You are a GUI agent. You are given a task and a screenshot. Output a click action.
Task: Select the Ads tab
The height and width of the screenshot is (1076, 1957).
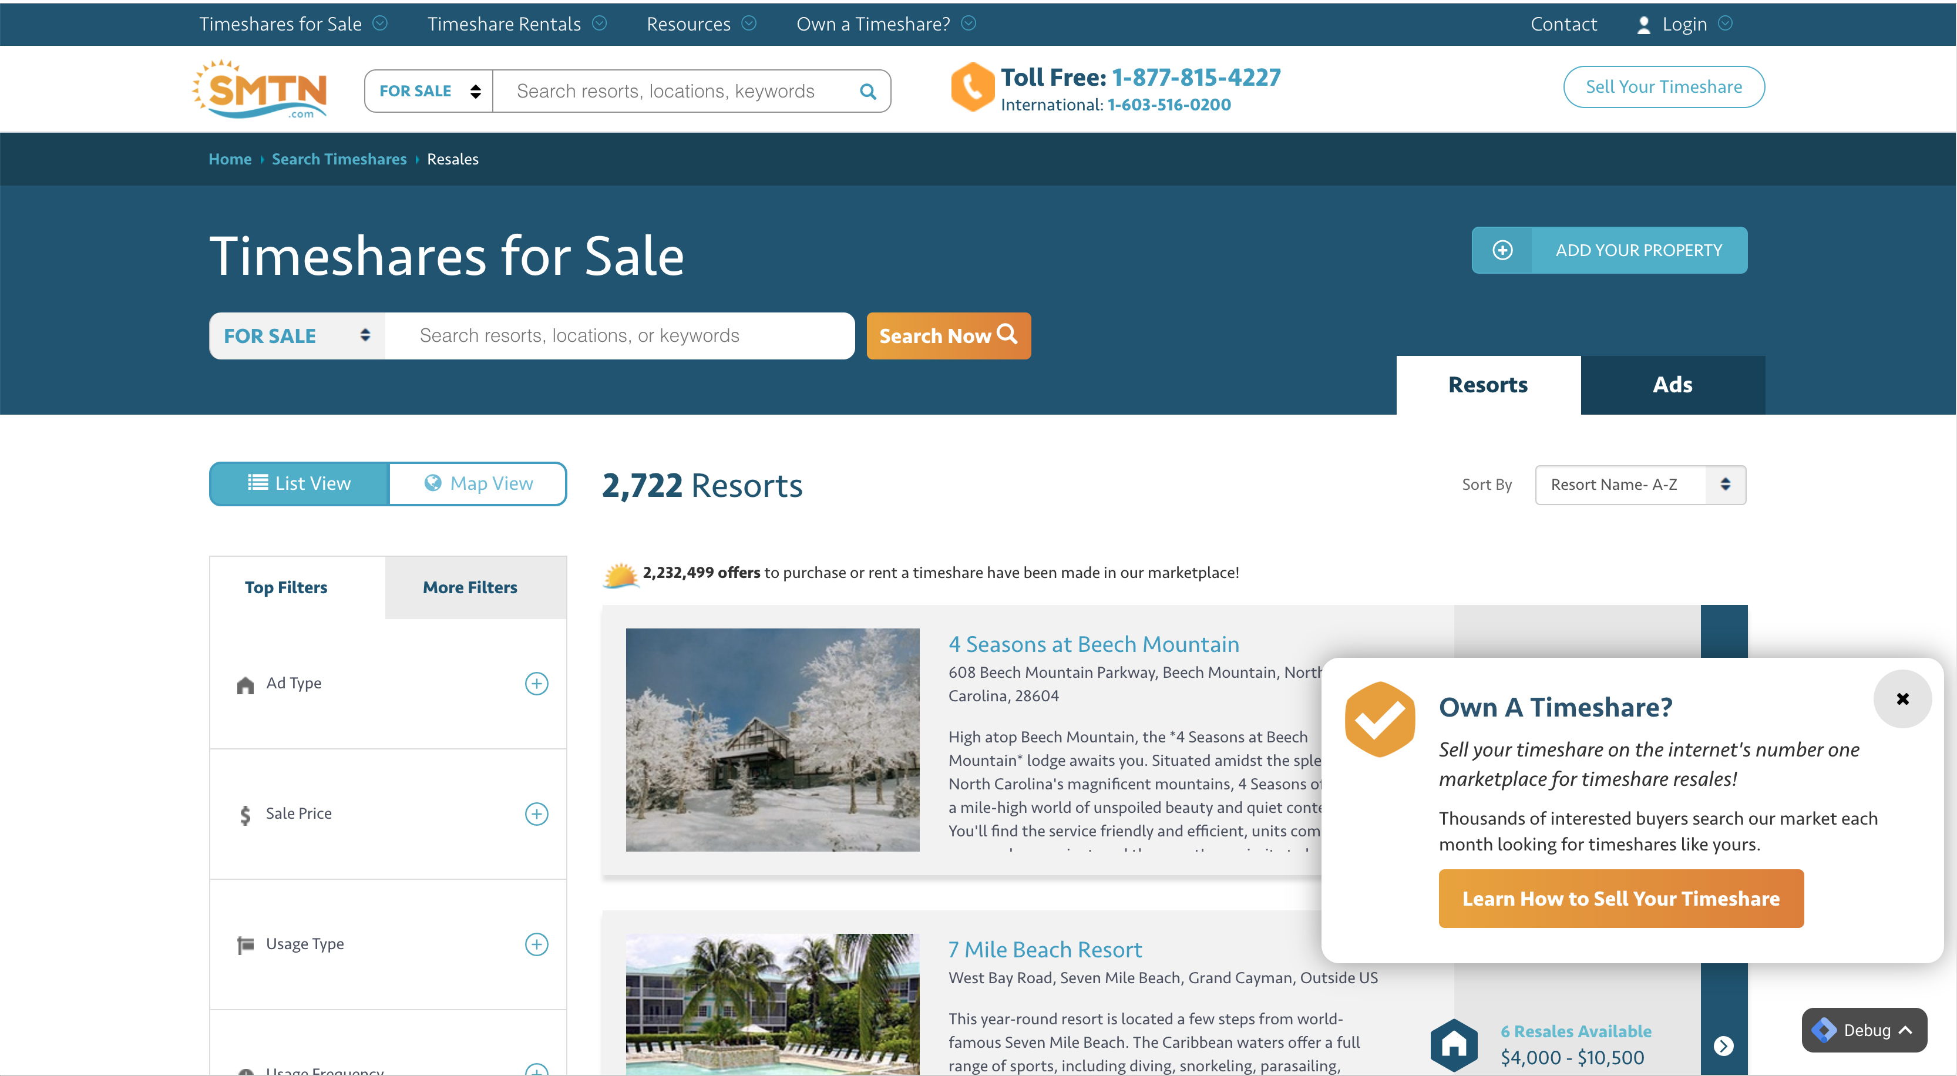pyautogui.click(x=1673, y=385)
